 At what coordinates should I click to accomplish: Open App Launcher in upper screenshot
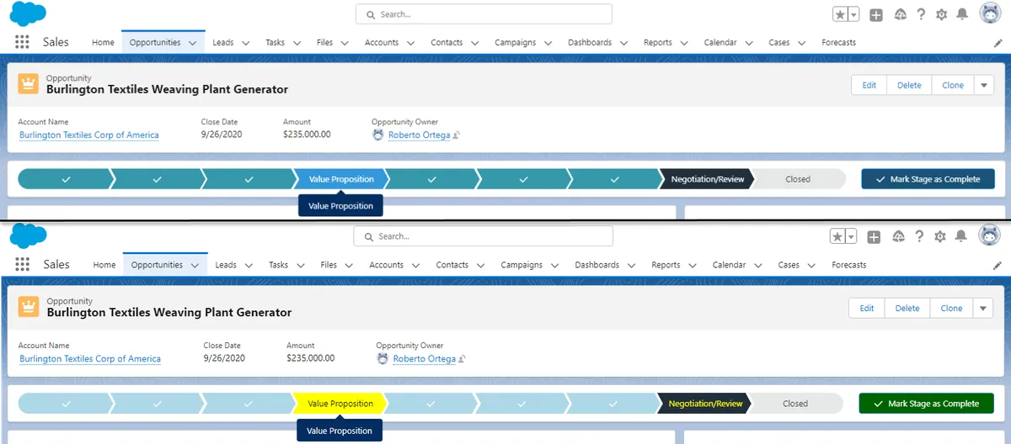[x=23, y=43]
